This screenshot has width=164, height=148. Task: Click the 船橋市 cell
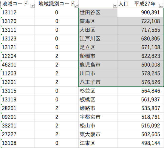click(98, 56)
